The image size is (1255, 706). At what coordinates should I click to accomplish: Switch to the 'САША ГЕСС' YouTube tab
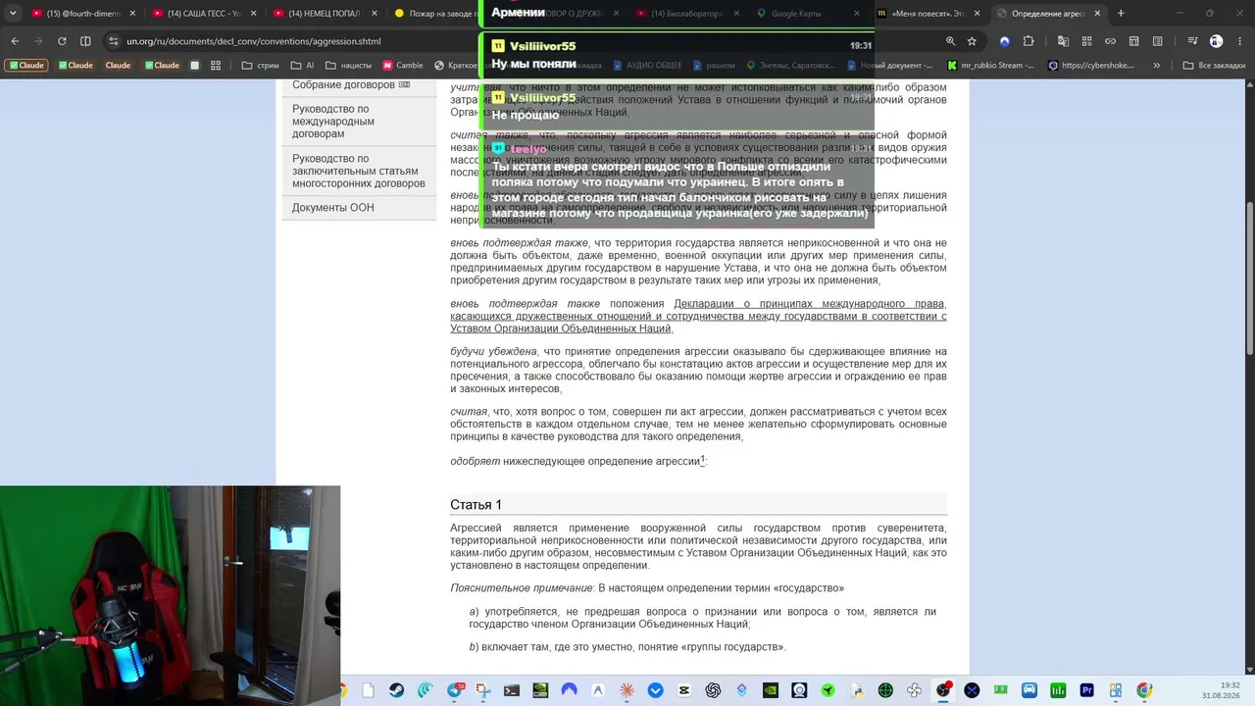pos(204,14)
